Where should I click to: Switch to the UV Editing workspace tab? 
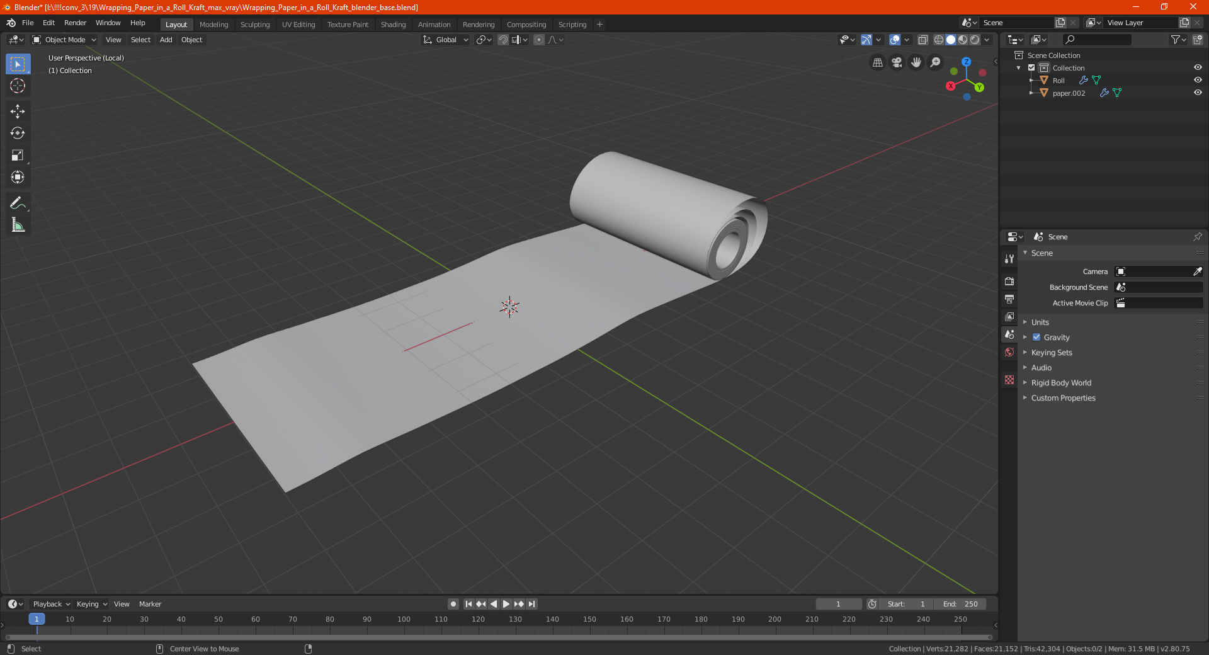pos(298,25)
